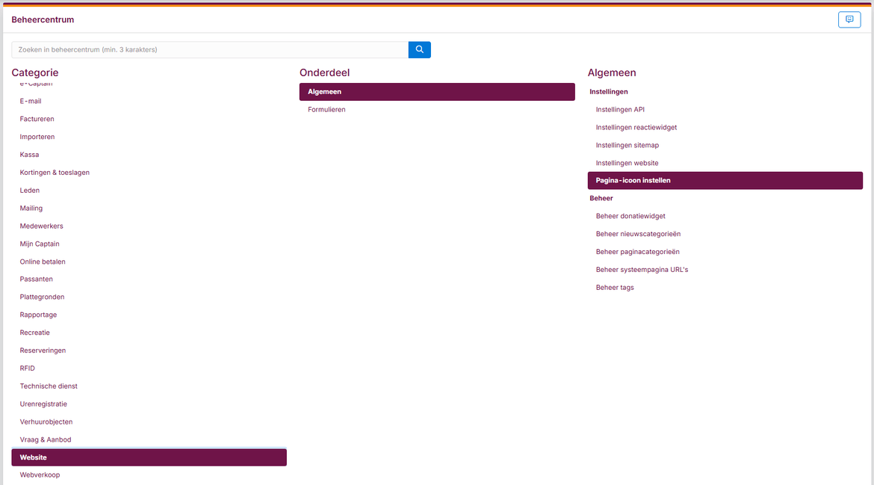The image size is (874, 485).
Task: Open Instellingen website
Action: point(627,162)
